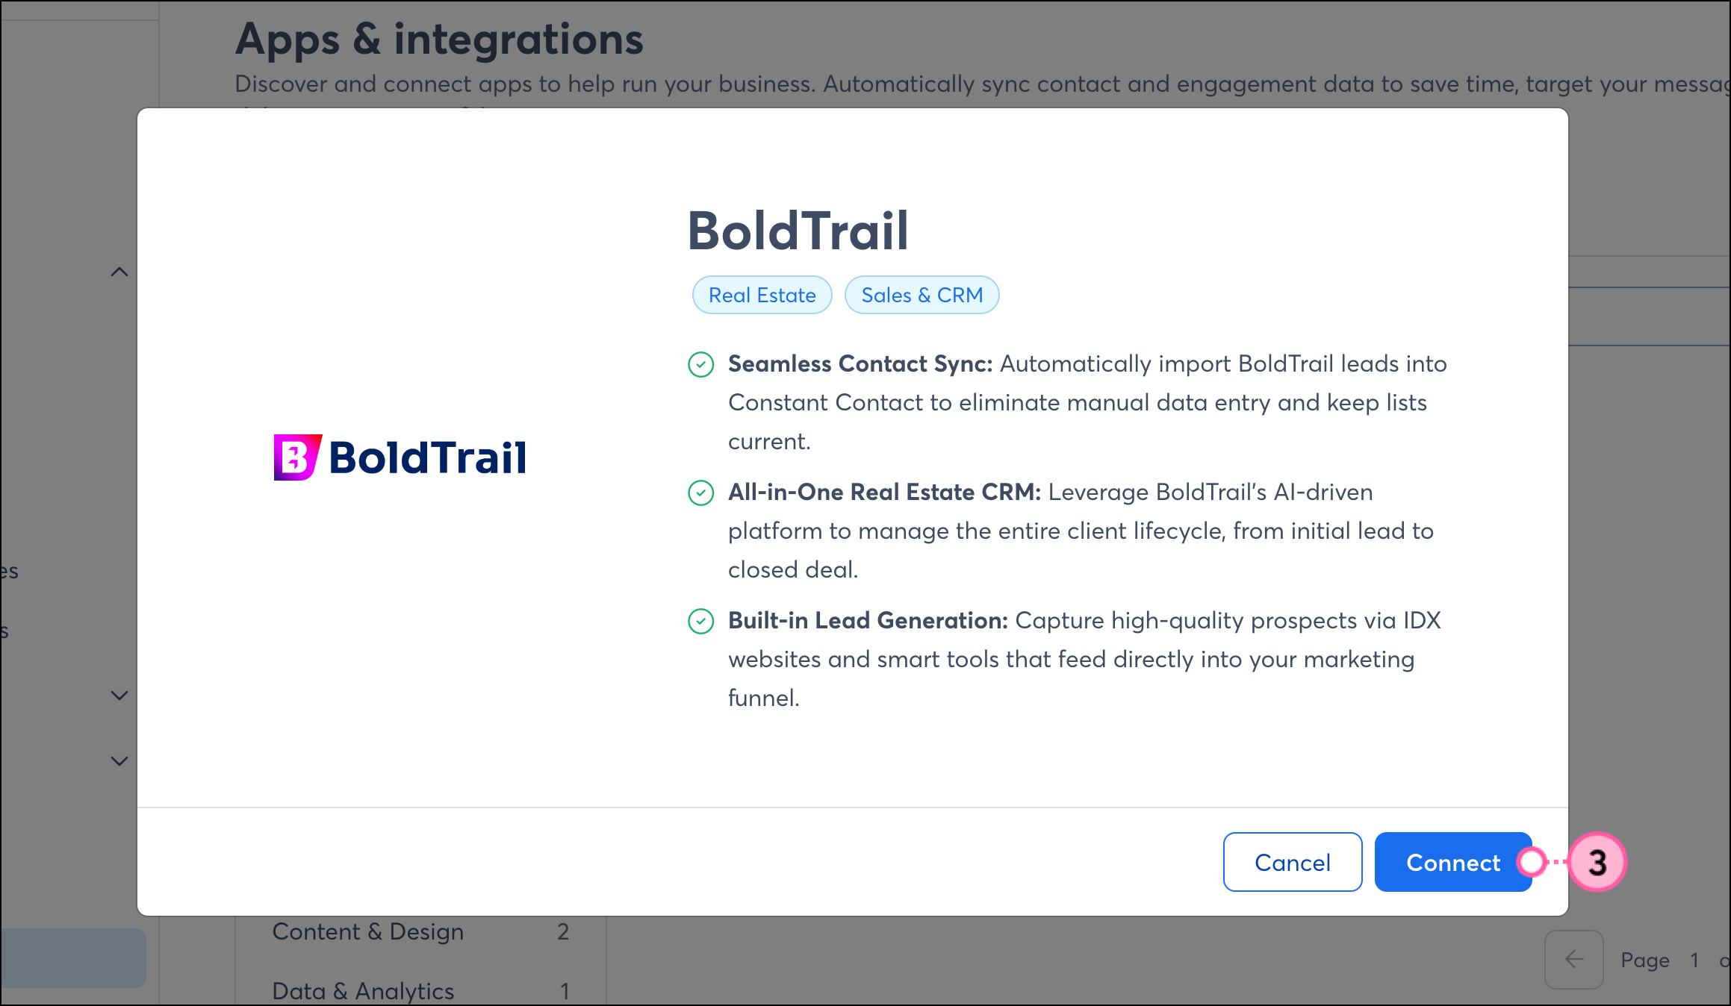Viewport: 1731px width, 1006px height.
Task: Click the Seamless Contact Sync checkmark icon
Action: (x=700, y=364)
